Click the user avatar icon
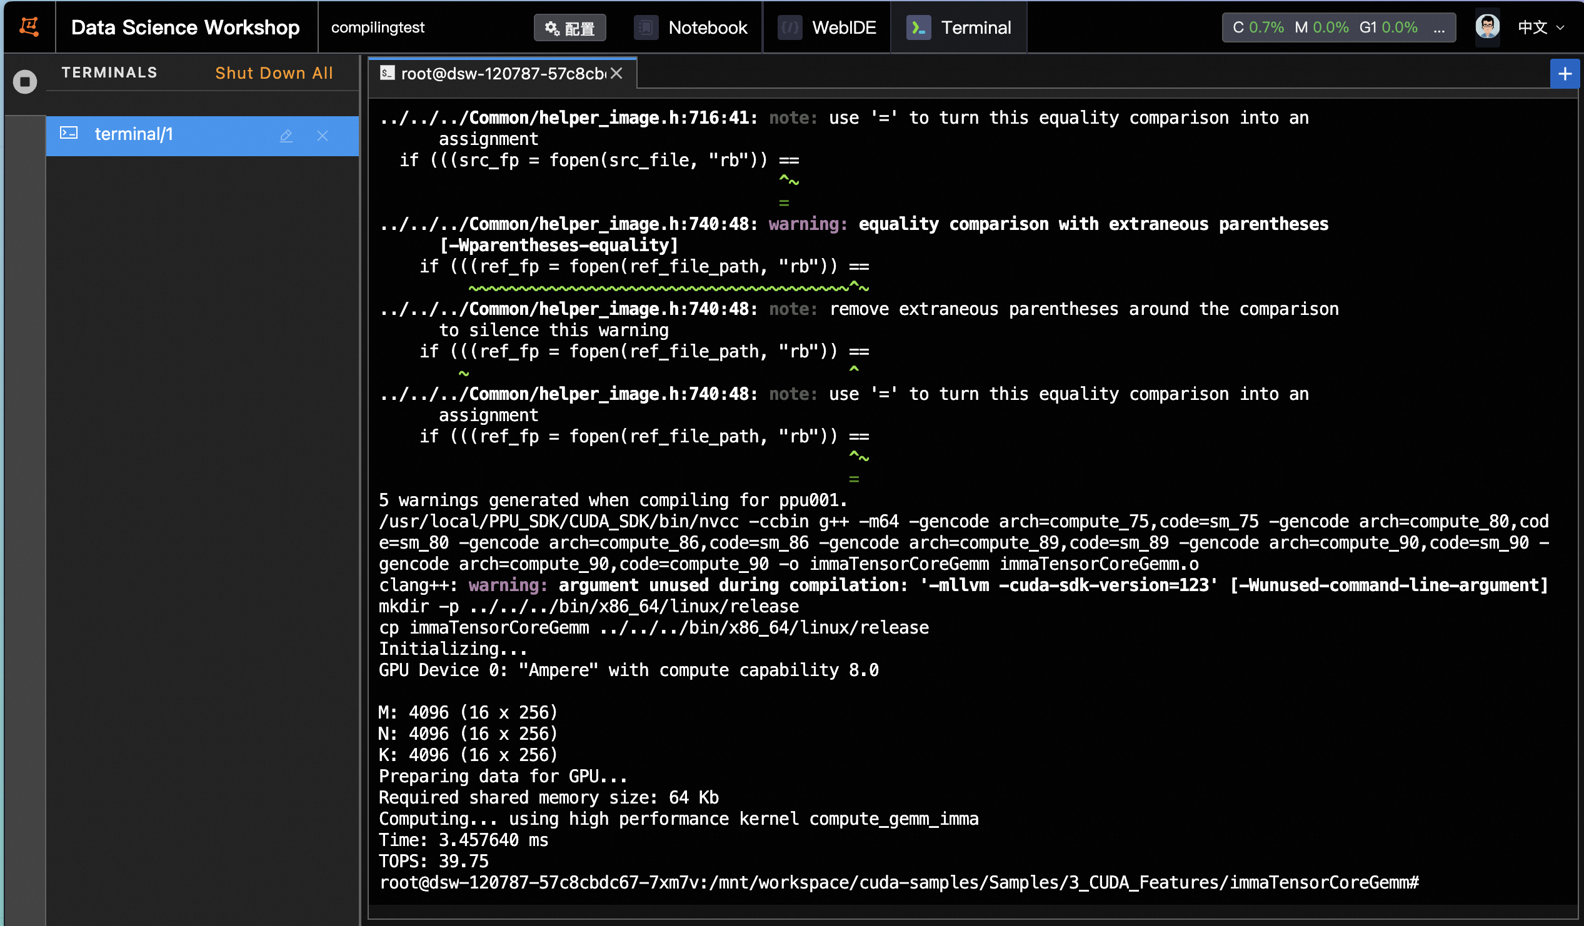This screenshot has width=1584, height=926. (x=1486, y=27)
